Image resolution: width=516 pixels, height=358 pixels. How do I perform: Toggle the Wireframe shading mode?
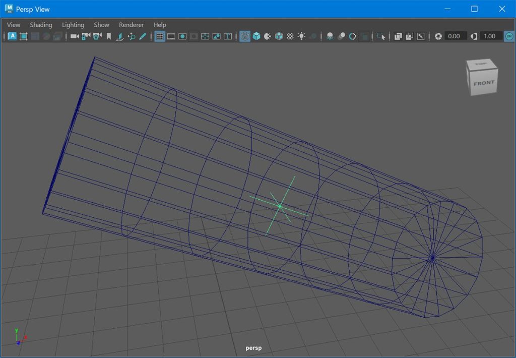(245, 36)
